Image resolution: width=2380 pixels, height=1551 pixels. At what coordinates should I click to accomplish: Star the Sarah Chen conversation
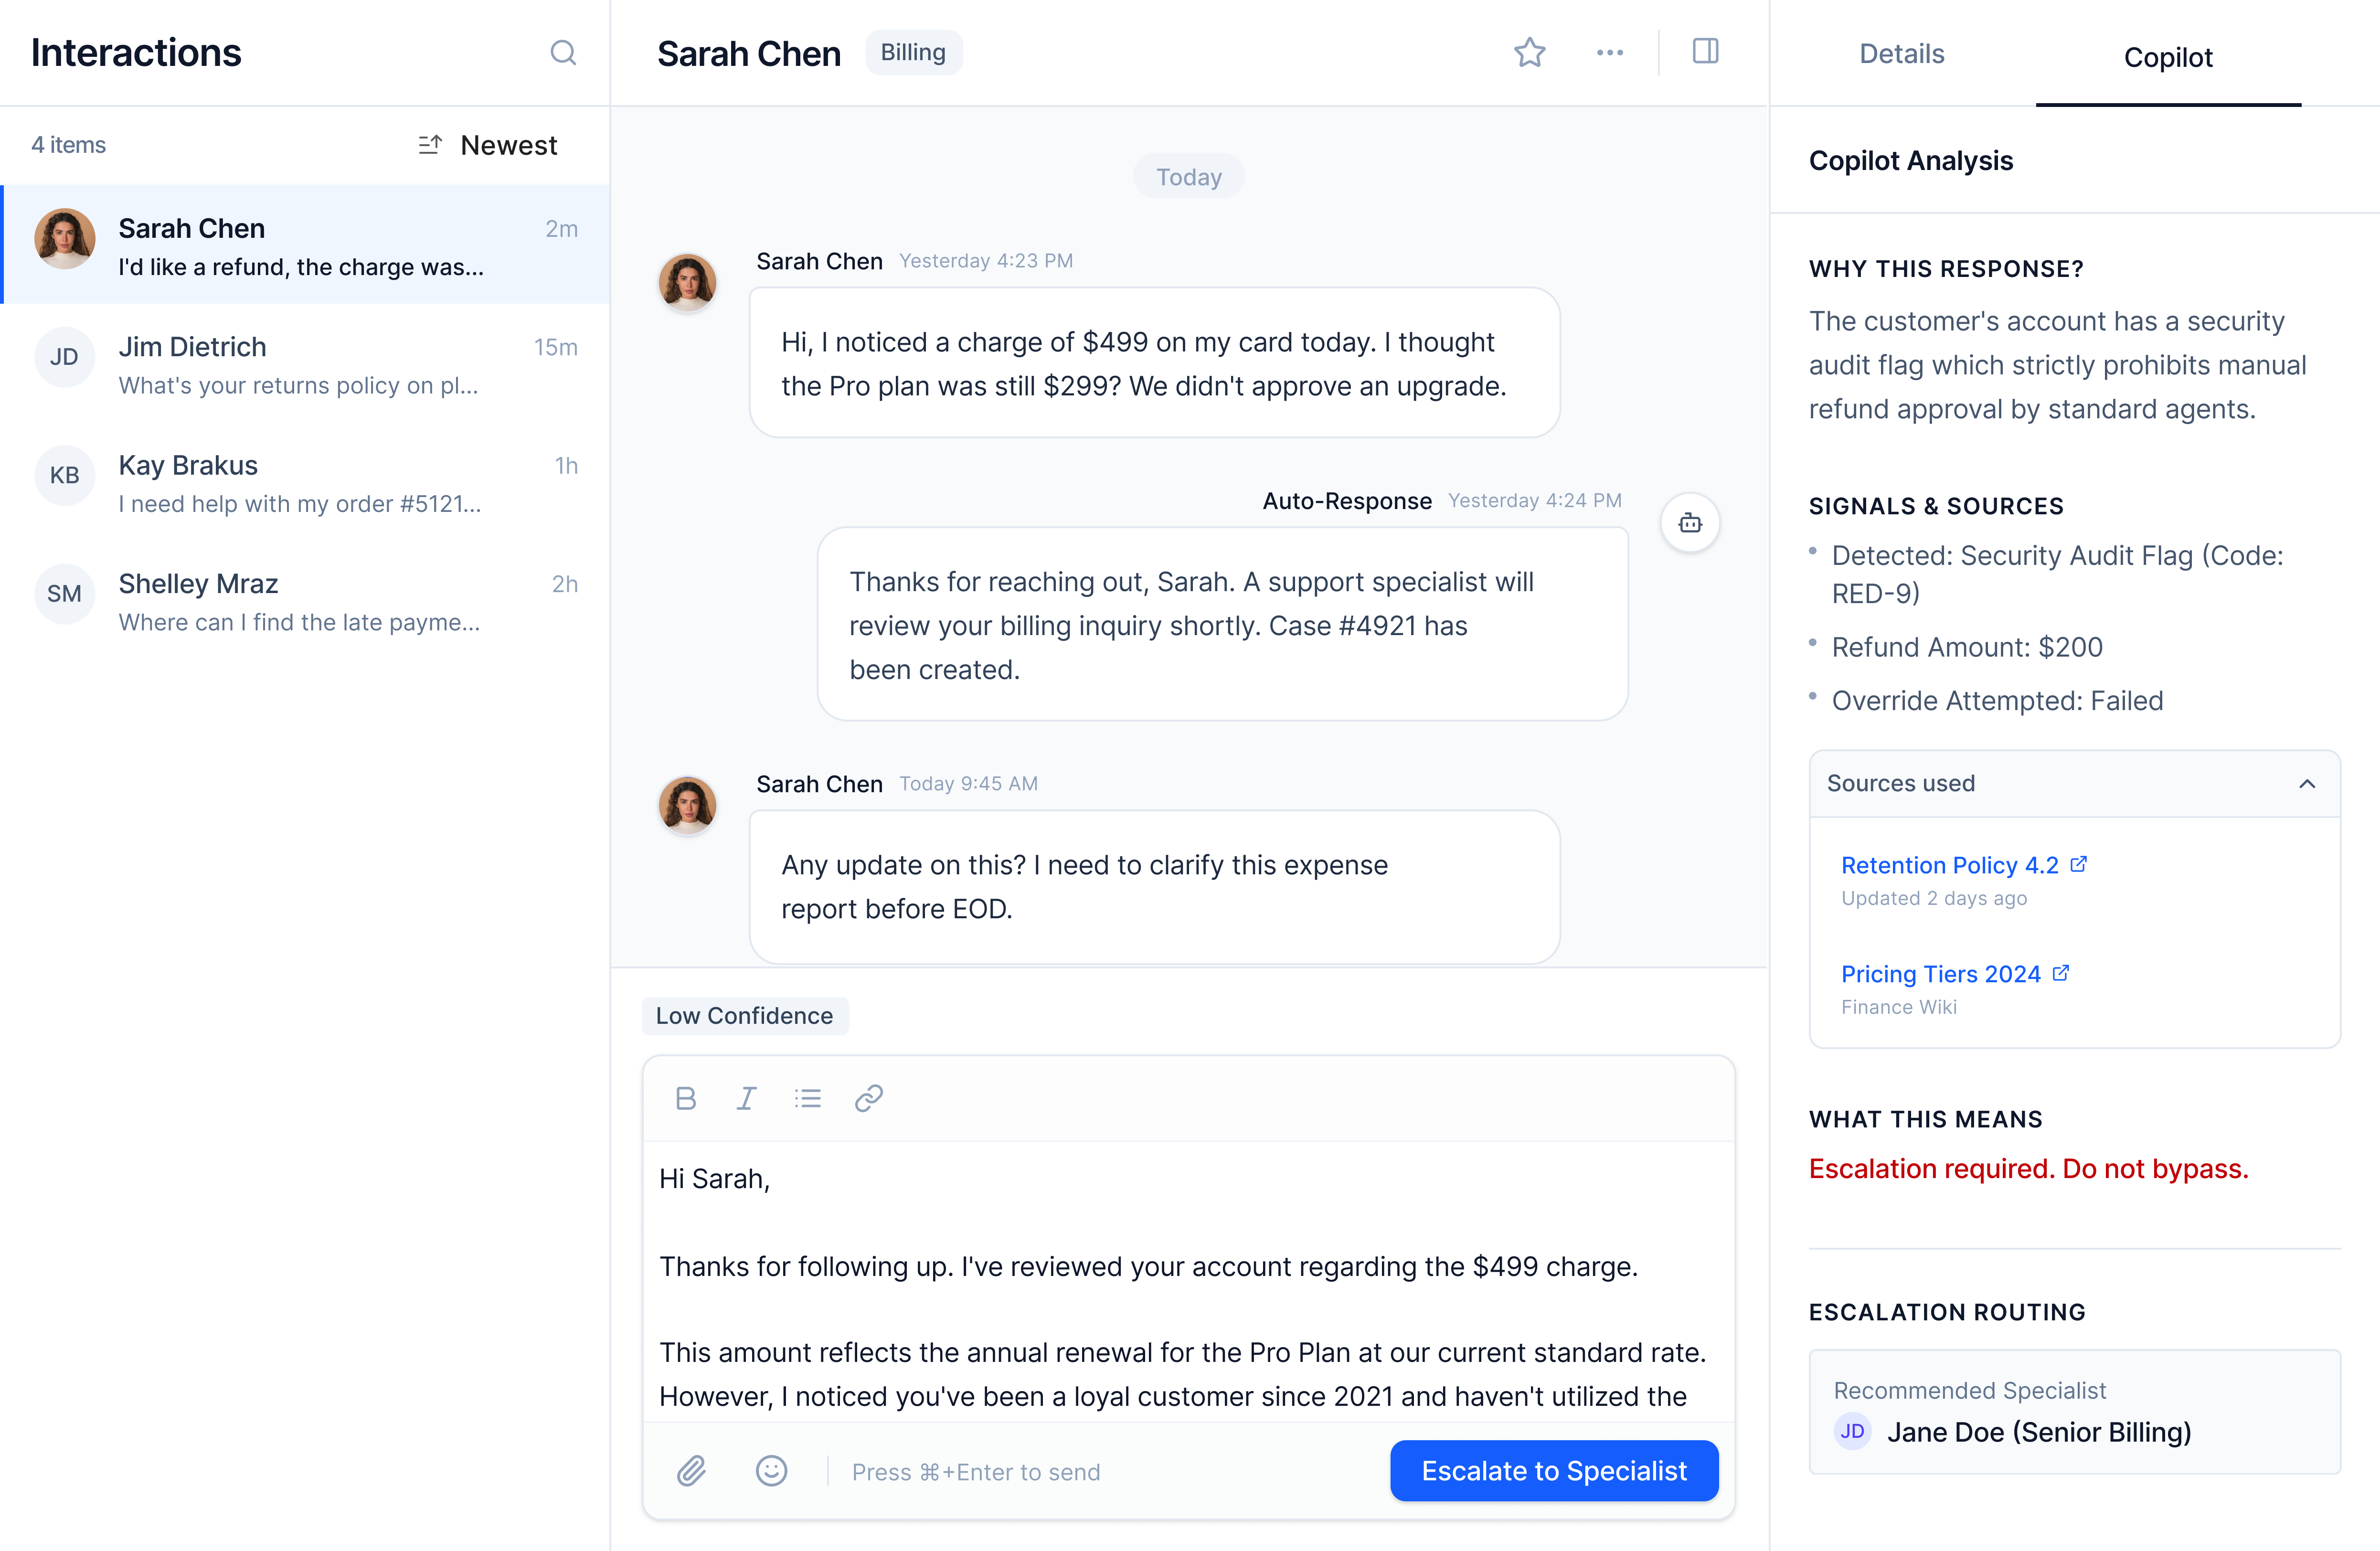(x=1529, y=52)
